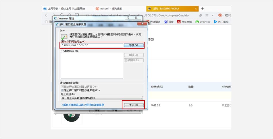Open the 游戏中心 gamepad bookmark
The width and height of the screenshot is (273, 139).
coord(197,21)
